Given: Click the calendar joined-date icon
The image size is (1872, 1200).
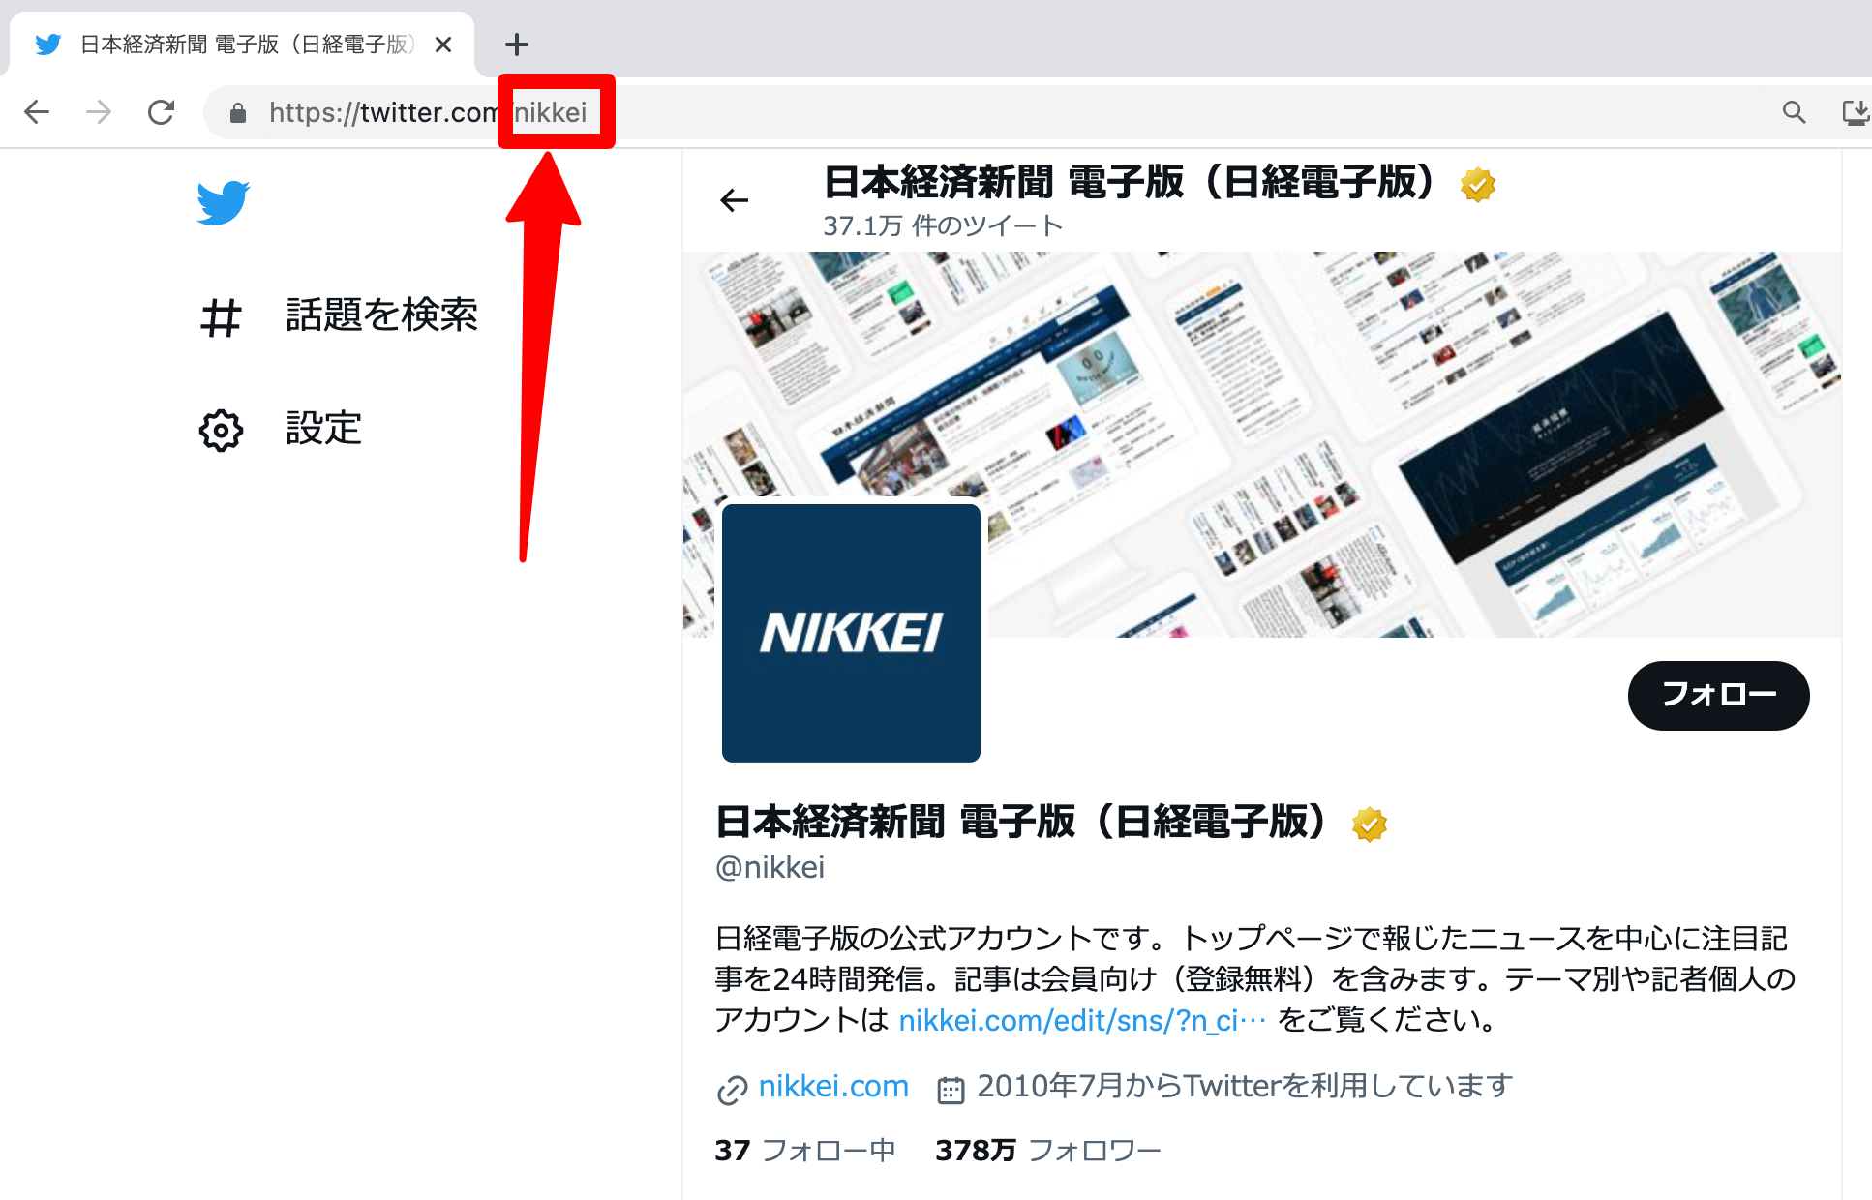Looking at the screenshot, I should tap(951, 1090).
